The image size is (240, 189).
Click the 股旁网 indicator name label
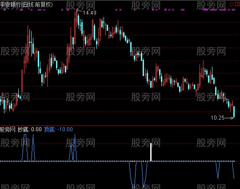point(8,129)
